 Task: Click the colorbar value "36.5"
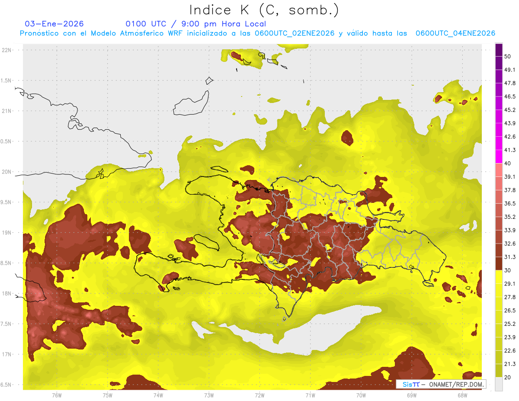510,203
